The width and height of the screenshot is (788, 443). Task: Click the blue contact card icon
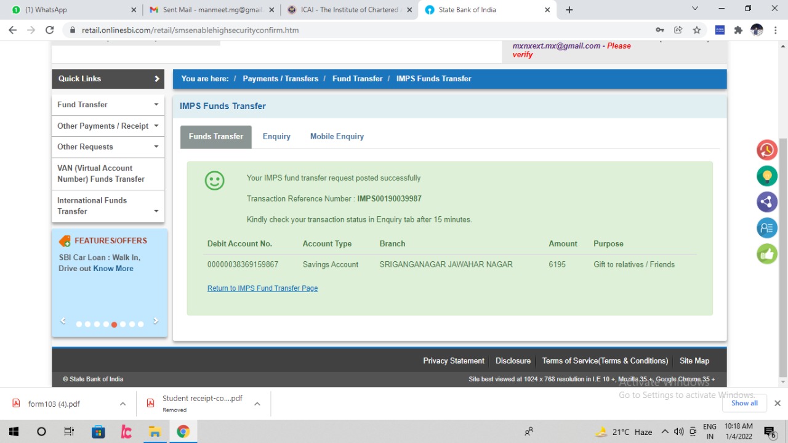pos(767,228)
